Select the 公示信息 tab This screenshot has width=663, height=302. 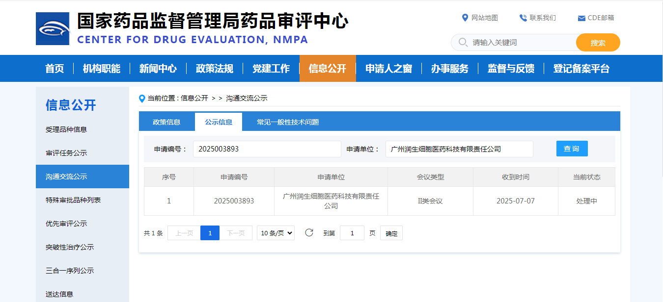click(x=218, y=121)
